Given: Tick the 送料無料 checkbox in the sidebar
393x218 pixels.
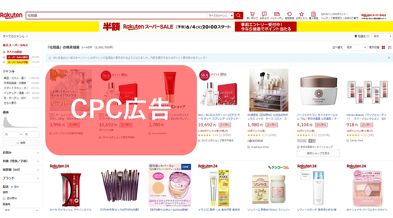Looking at the screenshot, I should 4,198.
